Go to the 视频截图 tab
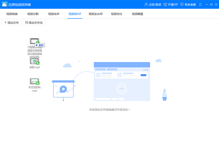The height and width of the screenshot is (143, 219). [138, 14]
